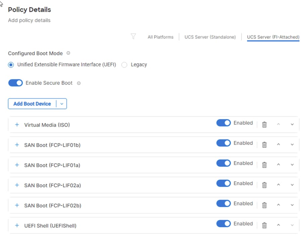Click info icon beside Configured Boot Mode
This screenshot has width=306, height=238.
[x=68, y=53]
